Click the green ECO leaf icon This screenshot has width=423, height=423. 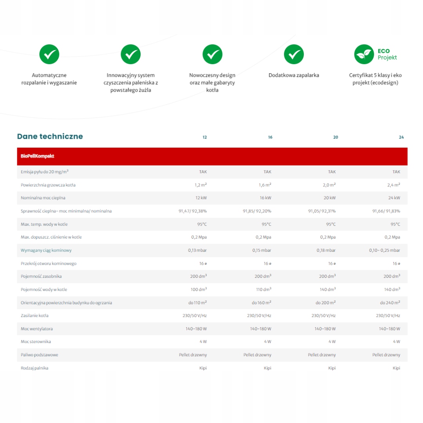[x=364, y=54]
